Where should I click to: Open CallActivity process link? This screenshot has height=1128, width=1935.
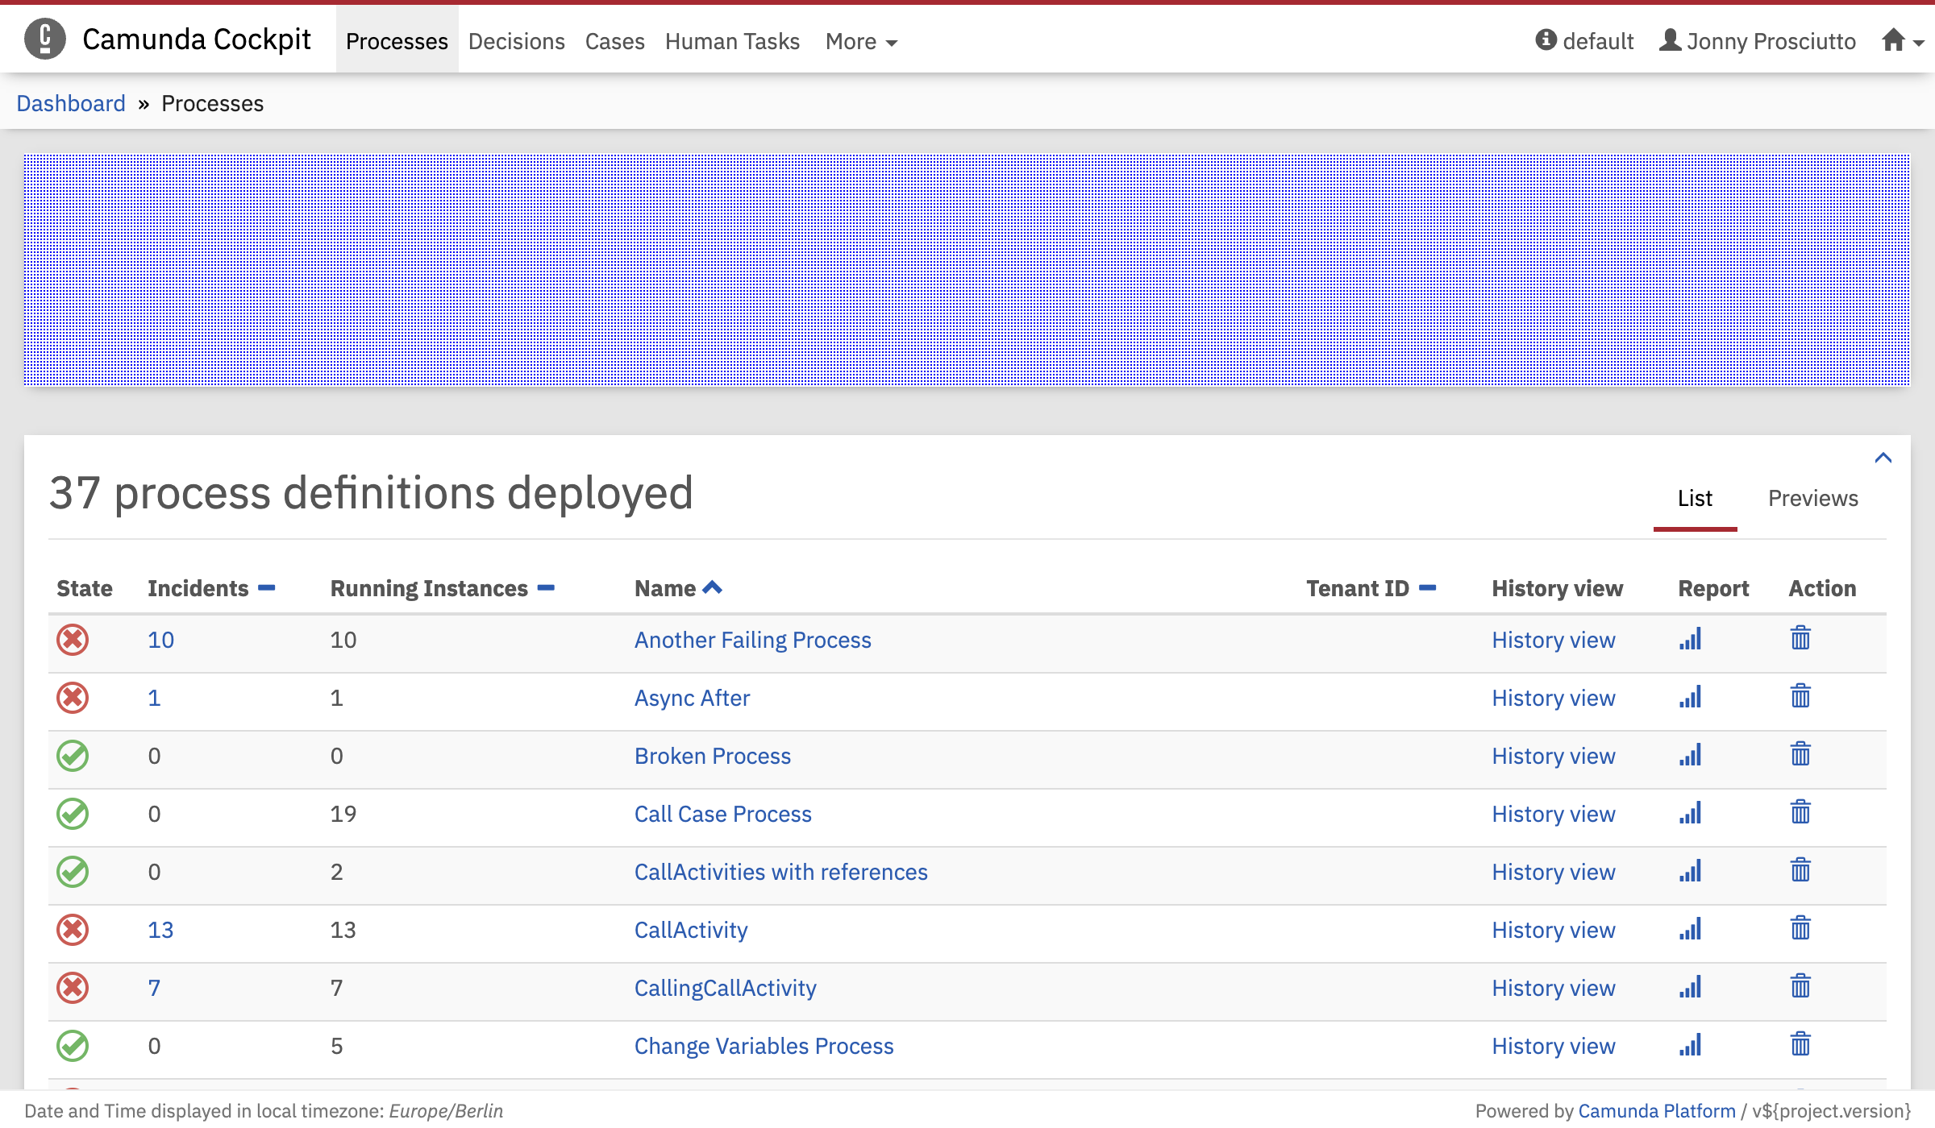(691, 930)
